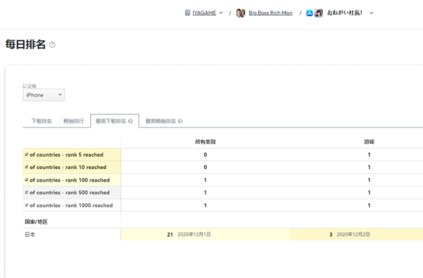Select the rank 5 reached row label

(x=72, y=155)
